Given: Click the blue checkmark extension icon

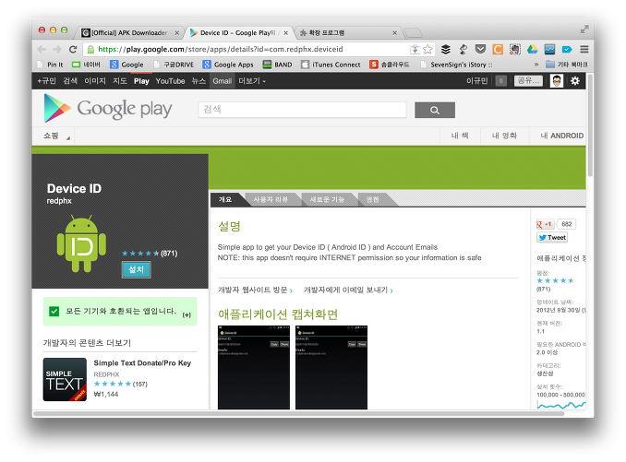Looking at the screenshot, I should click(x=567, y=49).
